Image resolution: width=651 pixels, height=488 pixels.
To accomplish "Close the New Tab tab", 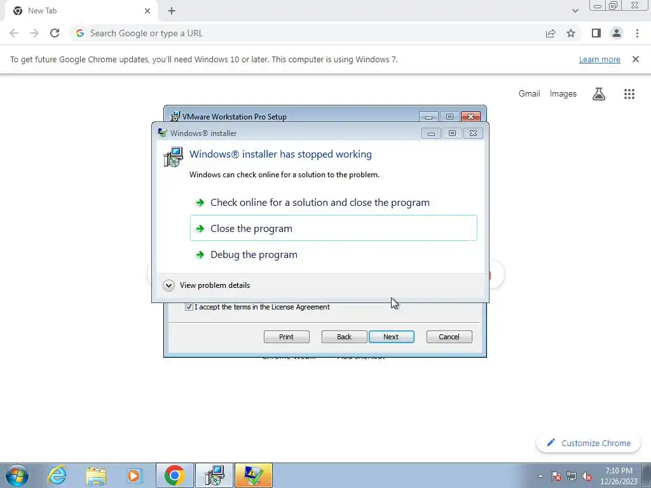I will [147, 11].
